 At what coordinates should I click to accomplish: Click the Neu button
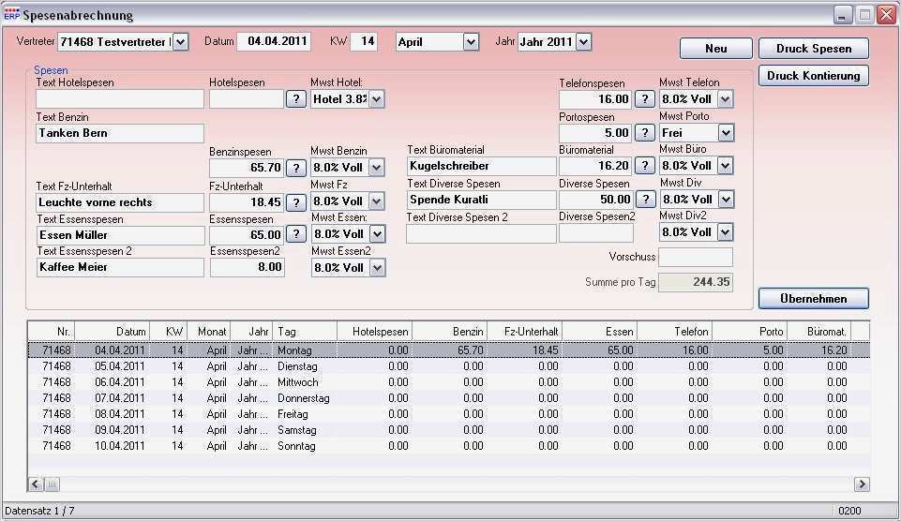click(x=715, y=49)
